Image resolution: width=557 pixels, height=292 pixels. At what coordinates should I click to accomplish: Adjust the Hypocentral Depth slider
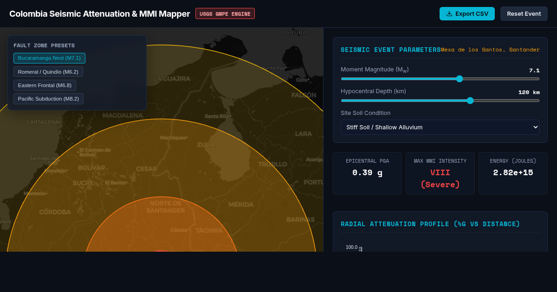440,101
